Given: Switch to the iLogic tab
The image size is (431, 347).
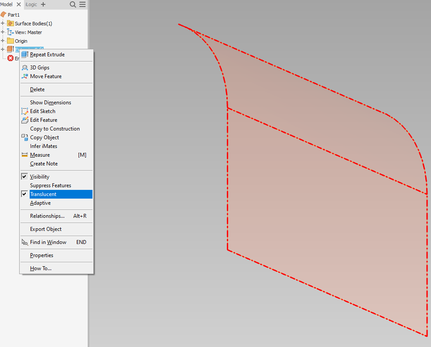Looking at the screenshot, I should [31, 4].
